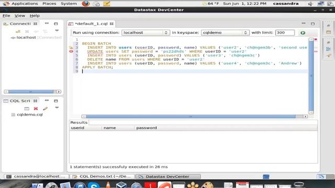Click the error marker on line 4 gutter
Screen dimensions: 335x188
(x=71, y=51)
